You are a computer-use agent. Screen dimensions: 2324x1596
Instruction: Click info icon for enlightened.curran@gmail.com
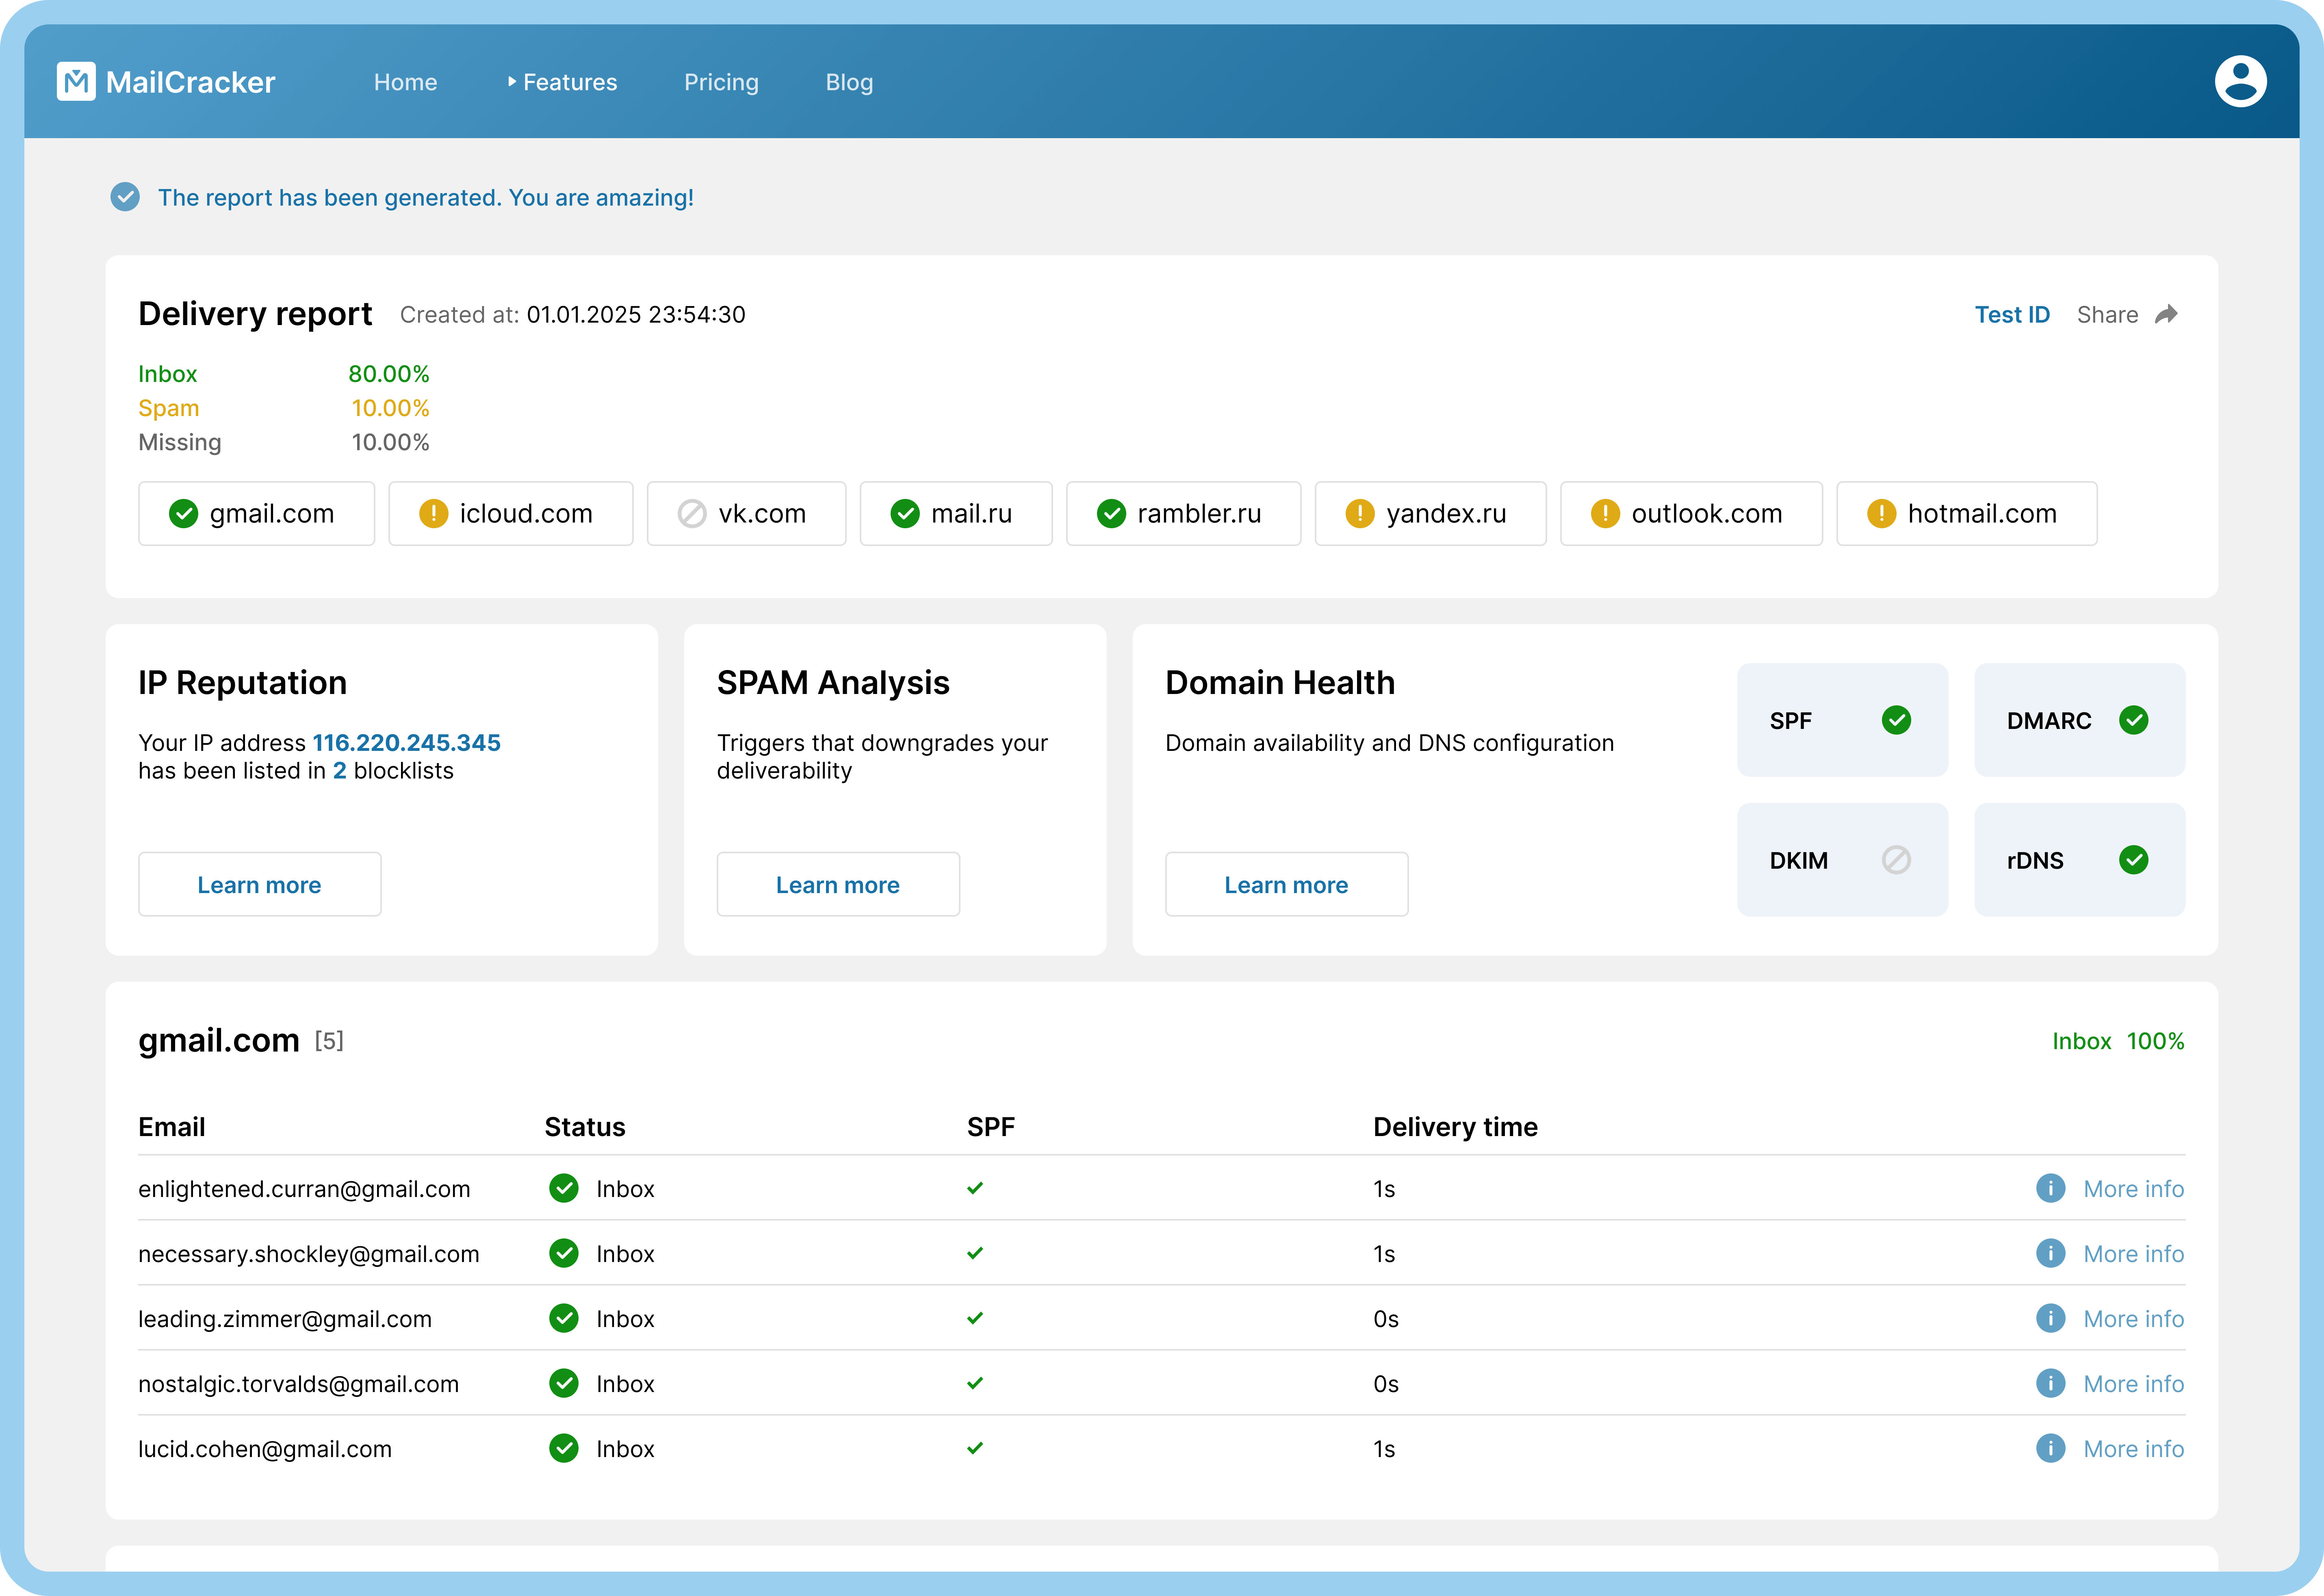click(2050, 1188)
